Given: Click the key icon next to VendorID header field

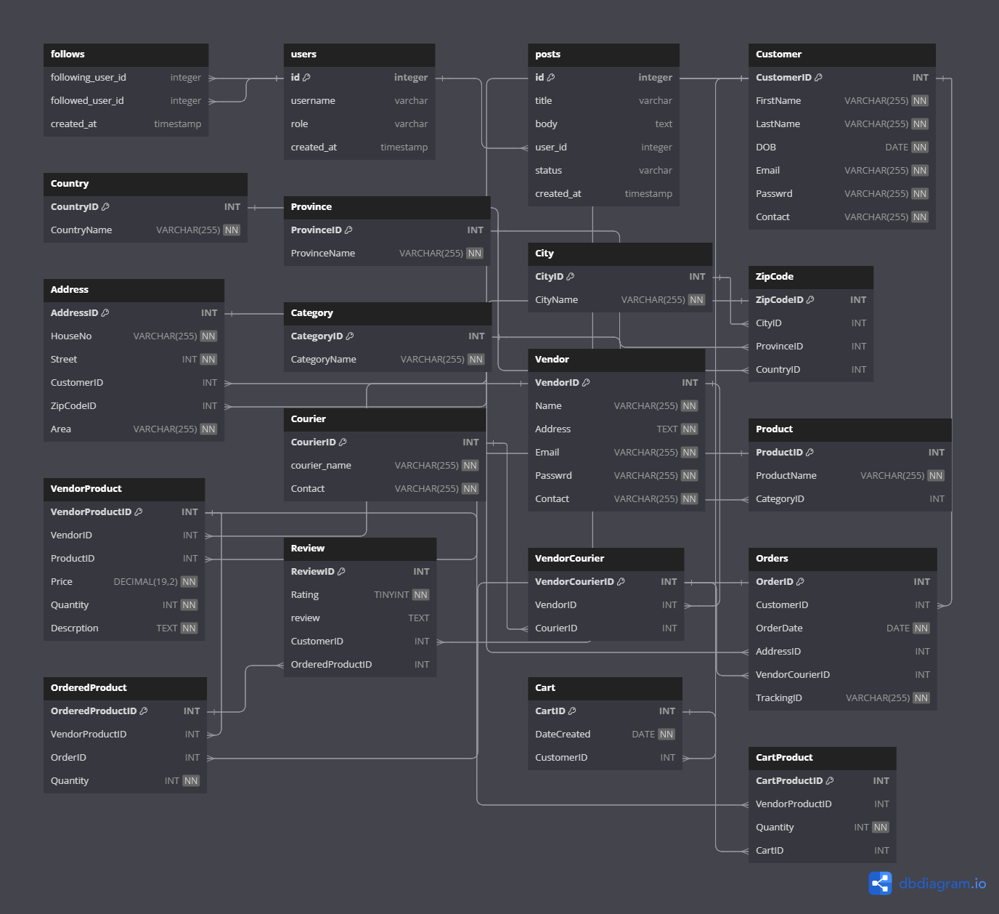Looking at the screenshot, I should pos(586,383).
